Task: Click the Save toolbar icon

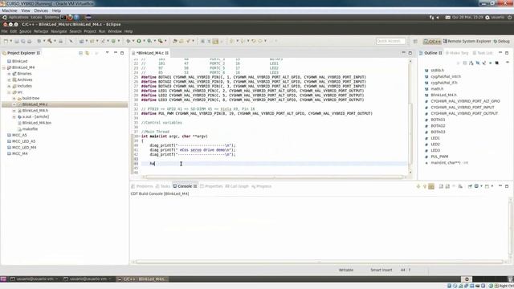Action: tap(17, 41)
